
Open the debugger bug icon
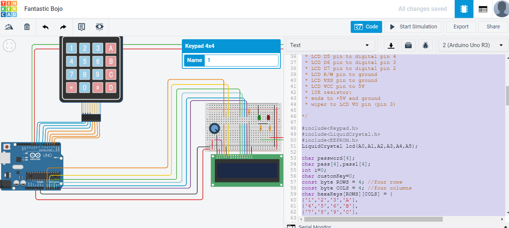pos(426,45)
